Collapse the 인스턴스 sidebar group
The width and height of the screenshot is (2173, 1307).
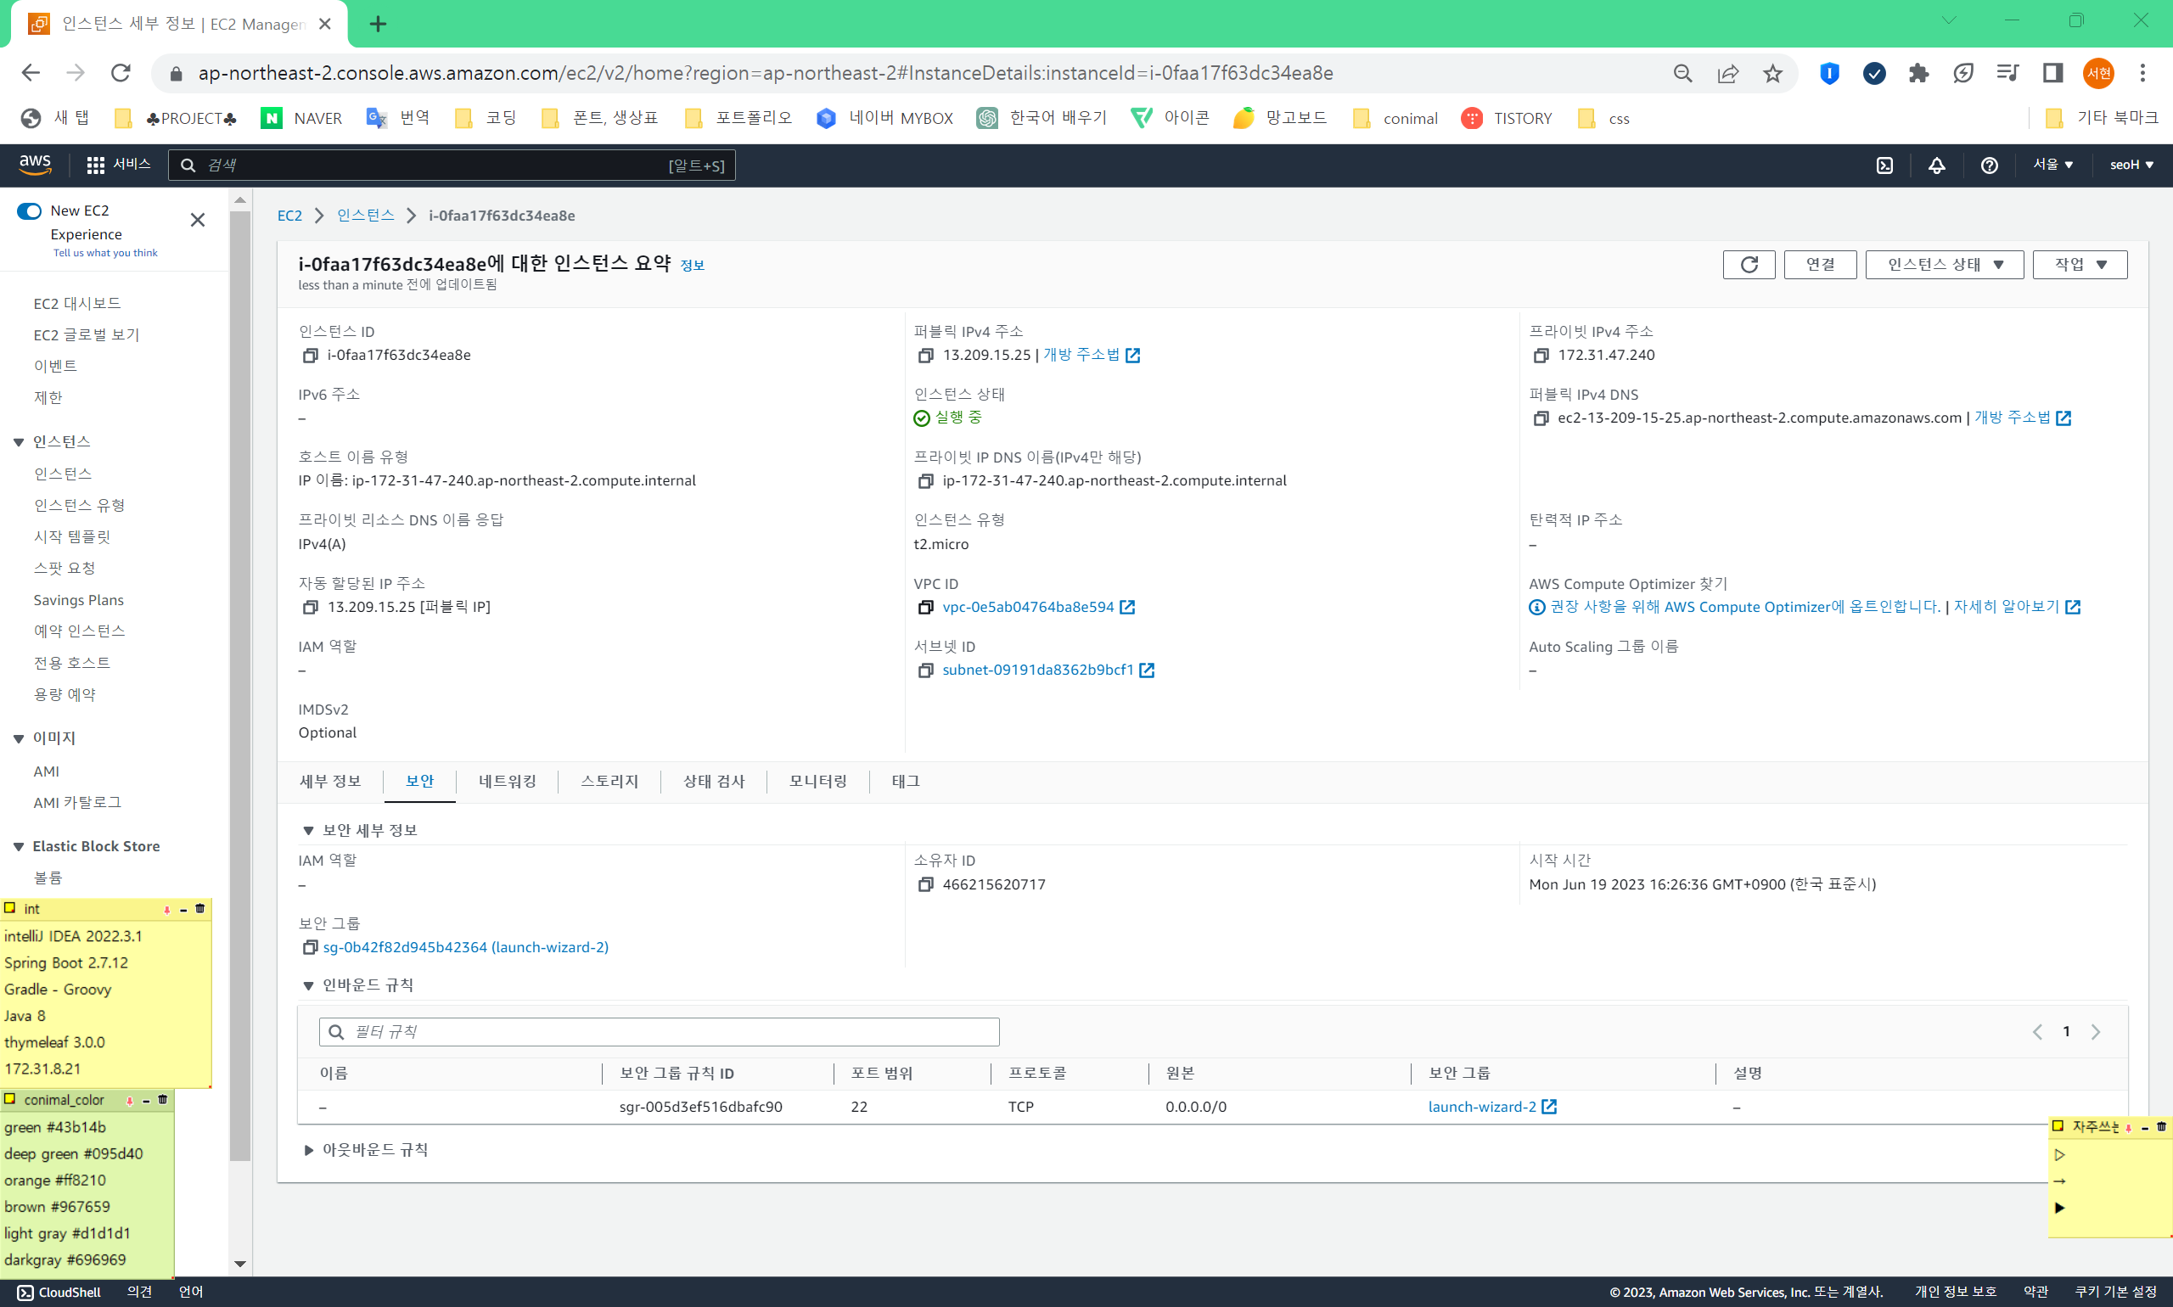pos(19,442)
